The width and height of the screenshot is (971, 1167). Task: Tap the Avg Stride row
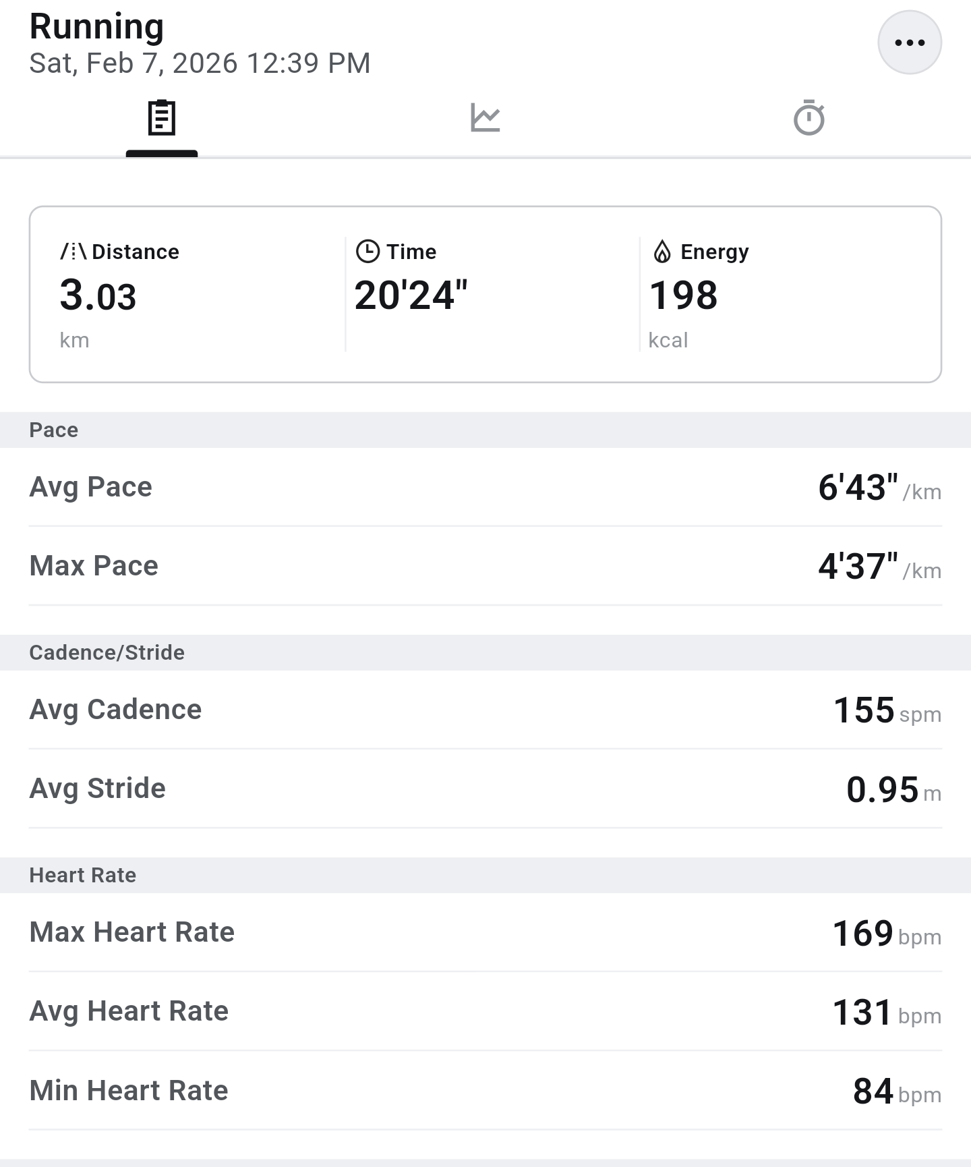[x=486, y=789]
